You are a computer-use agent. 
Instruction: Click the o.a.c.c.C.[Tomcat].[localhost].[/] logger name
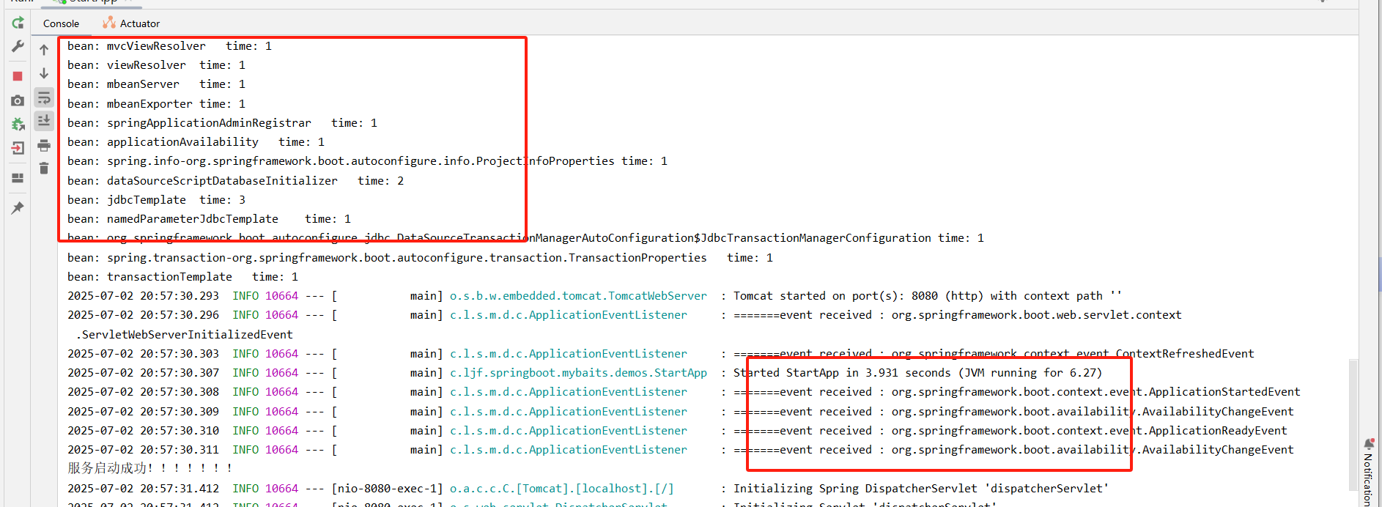[561, 489]
